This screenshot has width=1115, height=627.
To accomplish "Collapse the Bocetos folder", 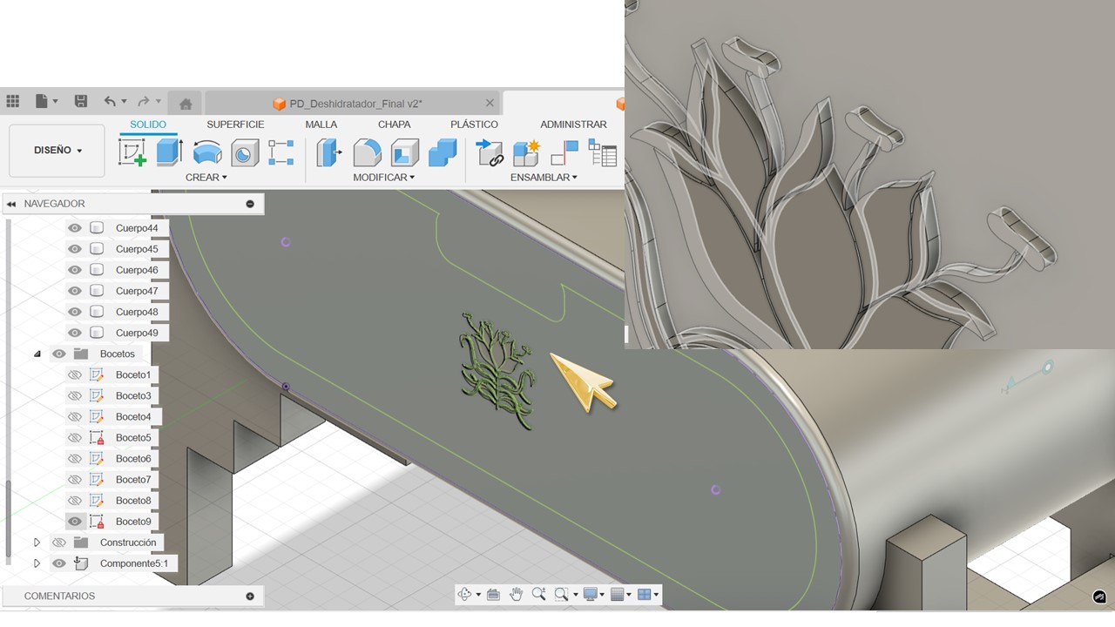I will (37, 354).
